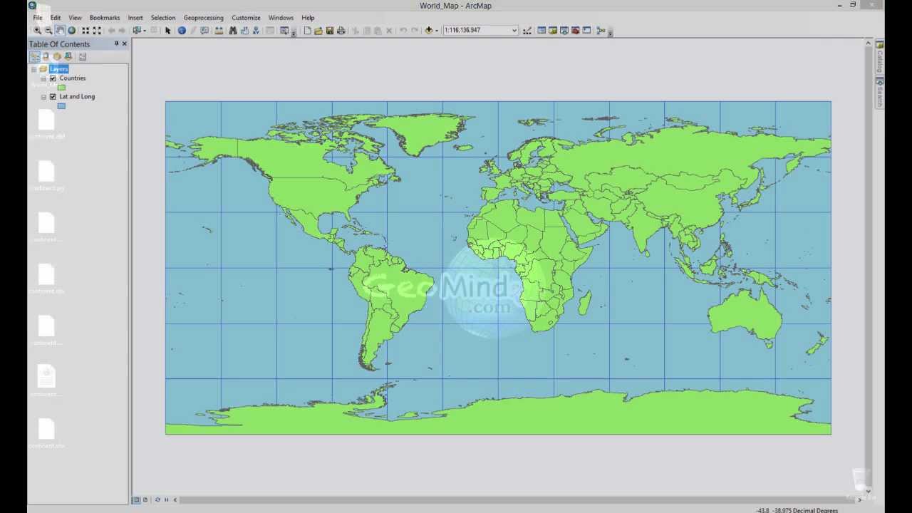Screen dimensions: 912x513
Task: Open the Edit menu
Action: (56, 17)
